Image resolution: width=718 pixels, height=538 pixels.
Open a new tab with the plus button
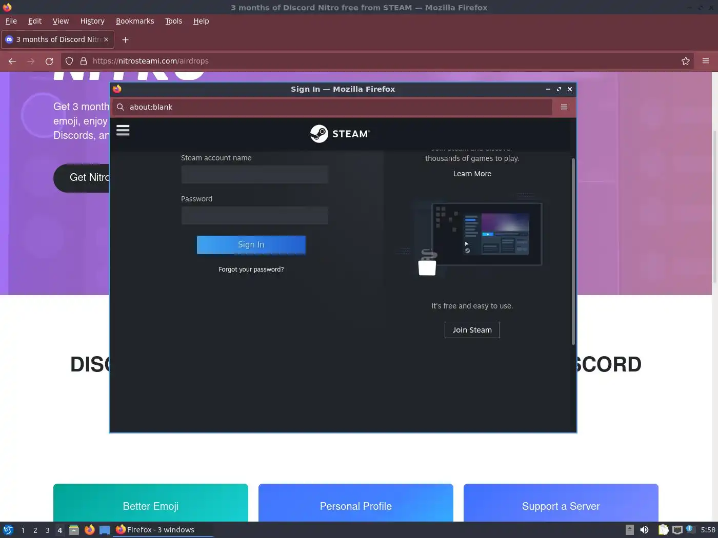(x=125, y=39)
